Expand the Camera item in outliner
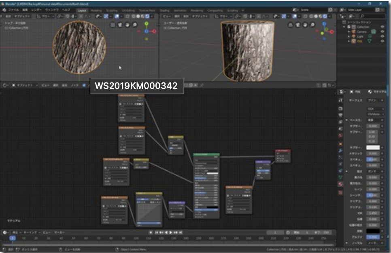This screenshot has height=253, width=391. [348, 32]
